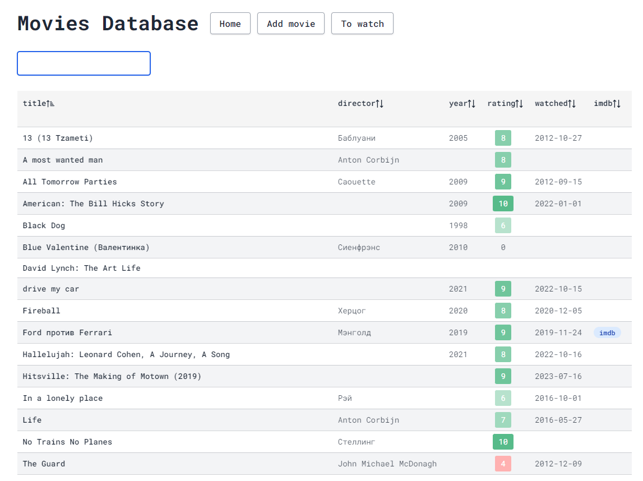The width and height of the screenshot is (643, 481).
Task: Click director Рэй for In a lonely place
Action: click(345, 398)
